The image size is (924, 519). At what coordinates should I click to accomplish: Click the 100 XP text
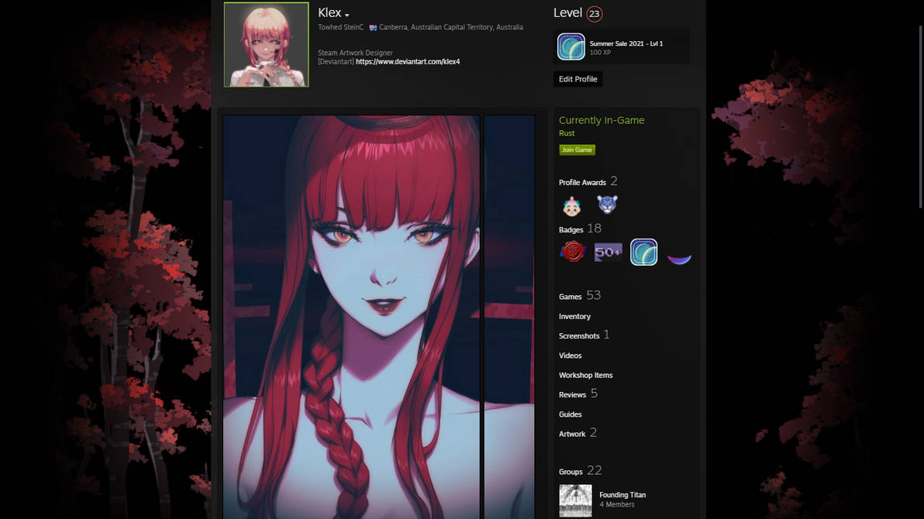point(600,53)
